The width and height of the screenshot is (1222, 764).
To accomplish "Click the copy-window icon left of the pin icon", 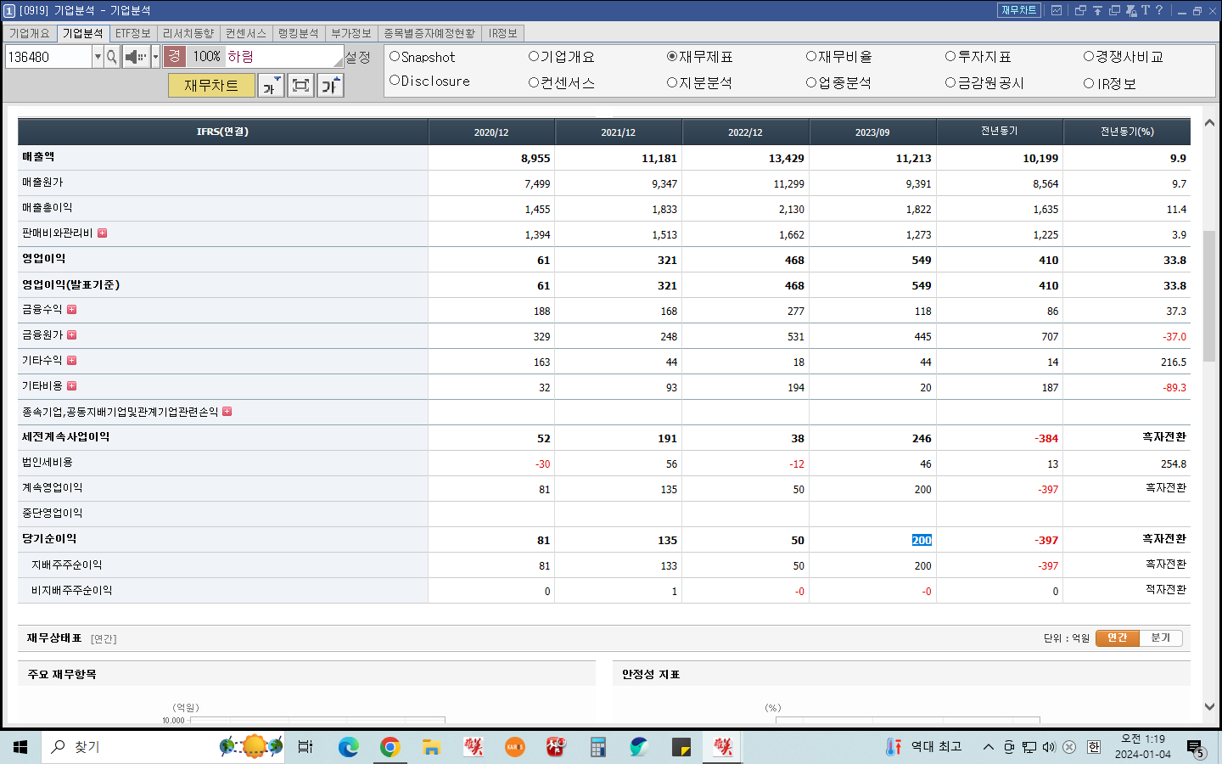I will coord(1114,10).
